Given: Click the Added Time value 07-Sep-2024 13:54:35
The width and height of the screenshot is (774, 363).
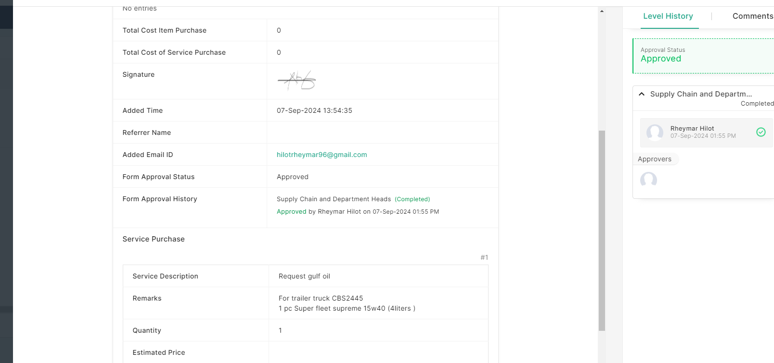Looking at the screenshot, I should (x=314, y=110).
